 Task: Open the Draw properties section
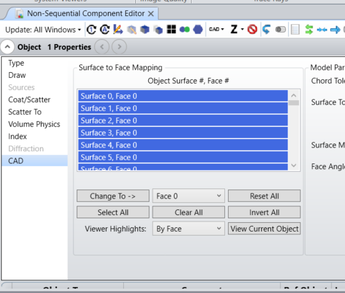pyautogui.click(x=17, y=75)
